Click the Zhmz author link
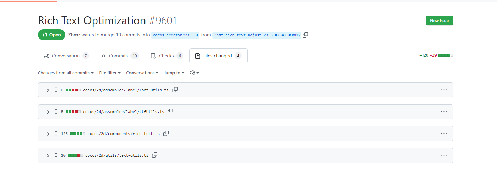This screenshot has height=195, width=497. click(x=74, y=35)
